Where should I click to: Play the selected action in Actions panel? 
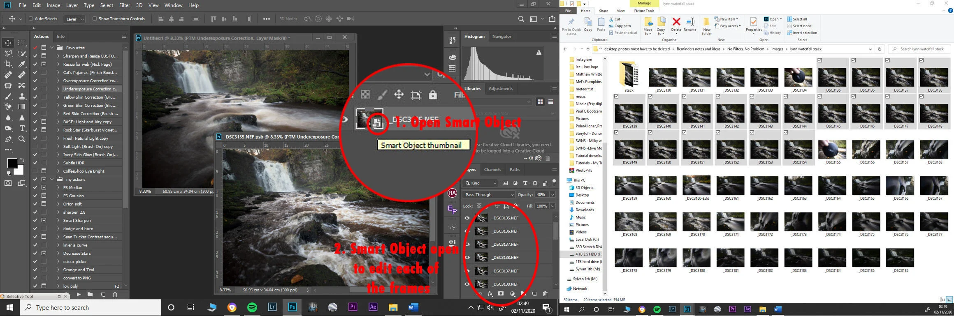click(x=78, y=294)
